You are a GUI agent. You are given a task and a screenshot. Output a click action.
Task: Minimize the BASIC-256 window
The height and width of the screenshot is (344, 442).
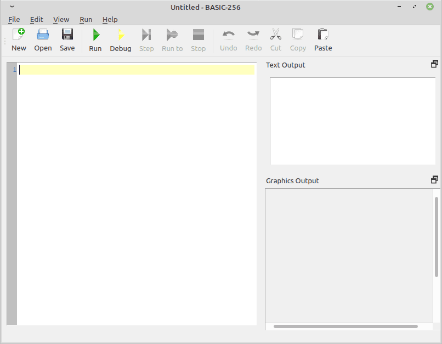399,7
